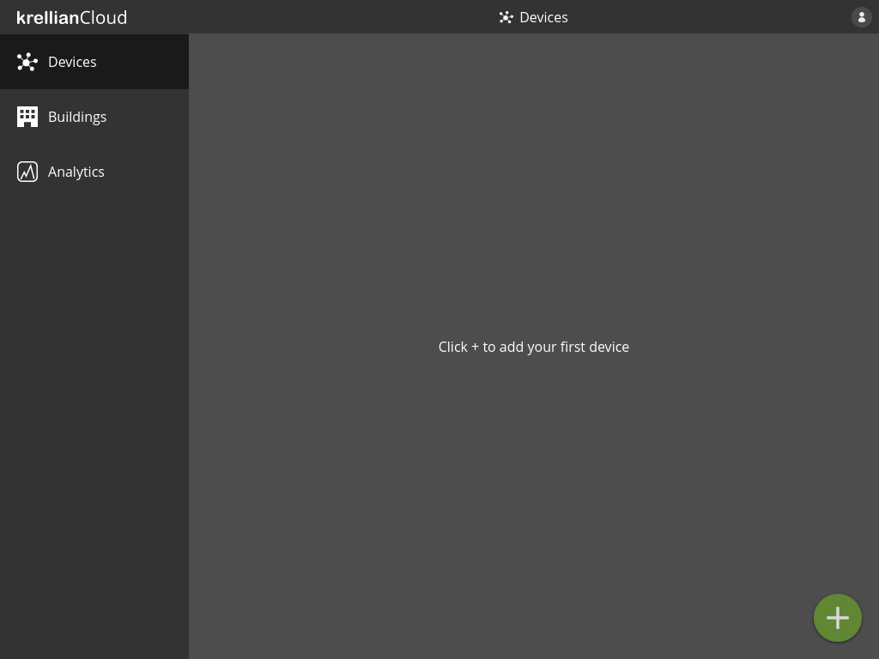Open the user account profile icon
Viewport: 879px width, 659px height.
pyautogui.click(x=862, y=17)
